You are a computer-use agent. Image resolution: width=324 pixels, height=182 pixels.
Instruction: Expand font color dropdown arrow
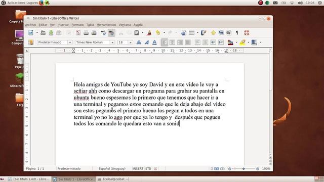point(236,42)
